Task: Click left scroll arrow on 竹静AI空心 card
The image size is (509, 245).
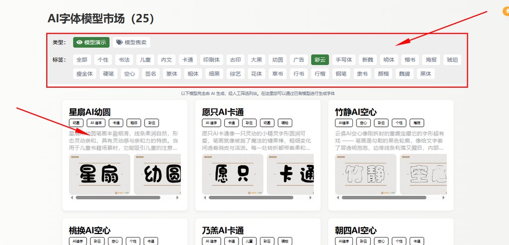Action: tap(338, 197)
